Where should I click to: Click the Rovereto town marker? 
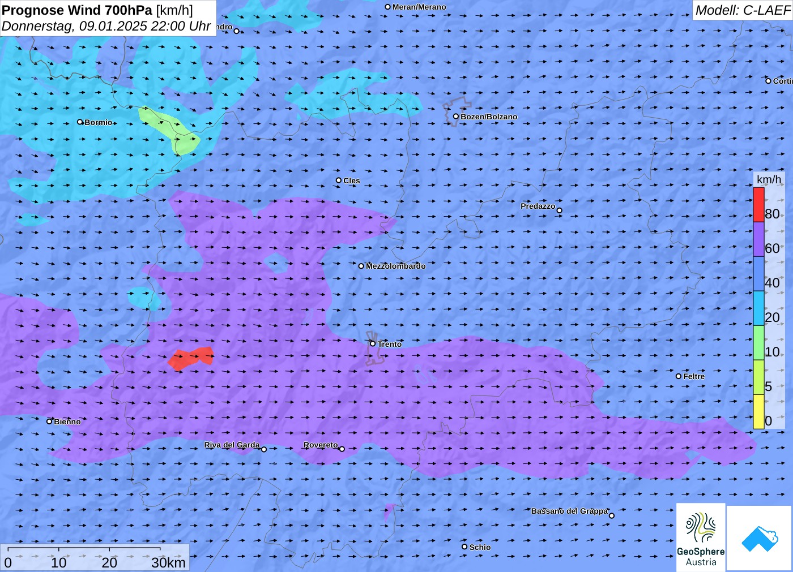click(x=342, y=449)
